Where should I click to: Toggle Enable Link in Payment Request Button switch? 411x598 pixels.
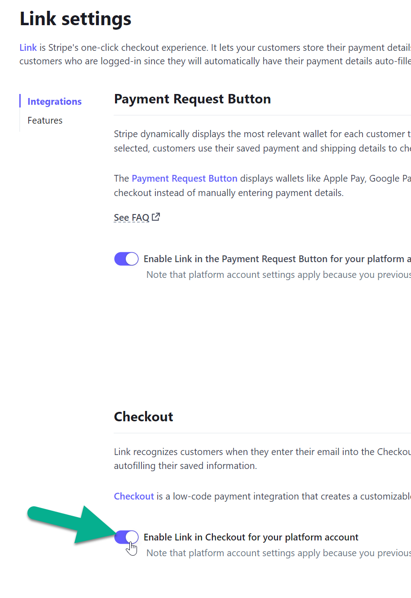point(126,259)
